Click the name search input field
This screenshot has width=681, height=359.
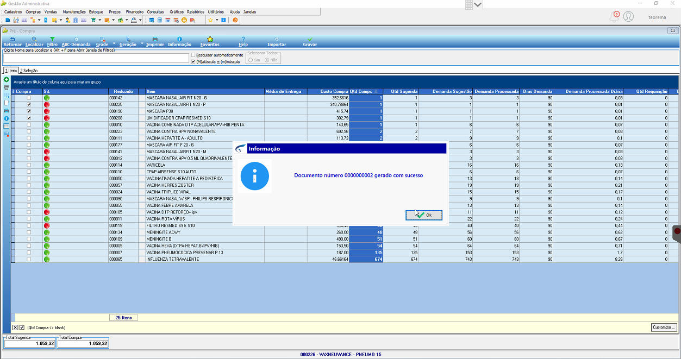click(96, 58)
